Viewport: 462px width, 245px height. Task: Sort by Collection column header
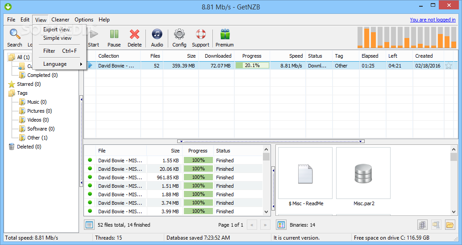coord(118,56)
